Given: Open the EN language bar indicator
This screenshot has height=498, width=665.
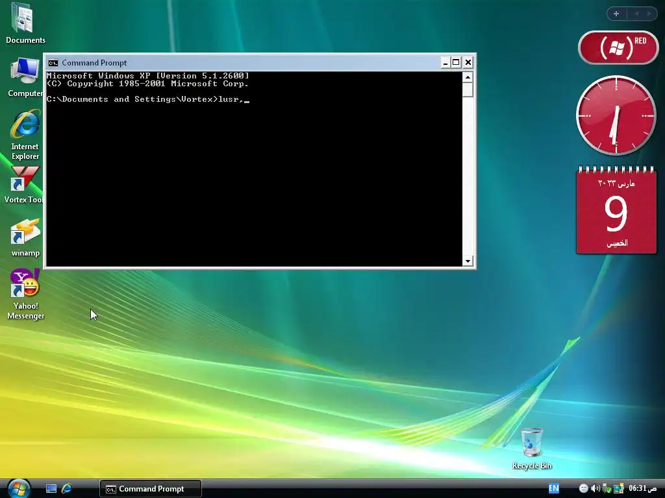Looking at the screenshot, I should coord(553,488).
